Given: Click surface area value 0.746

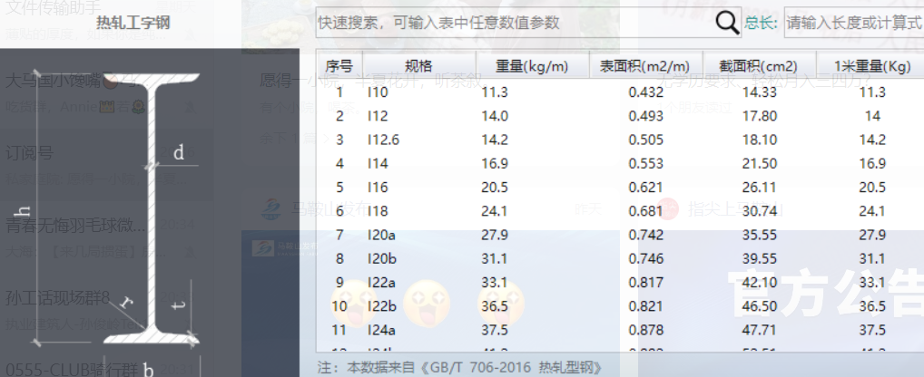Looking at the screenshot, I should [645, 259].
